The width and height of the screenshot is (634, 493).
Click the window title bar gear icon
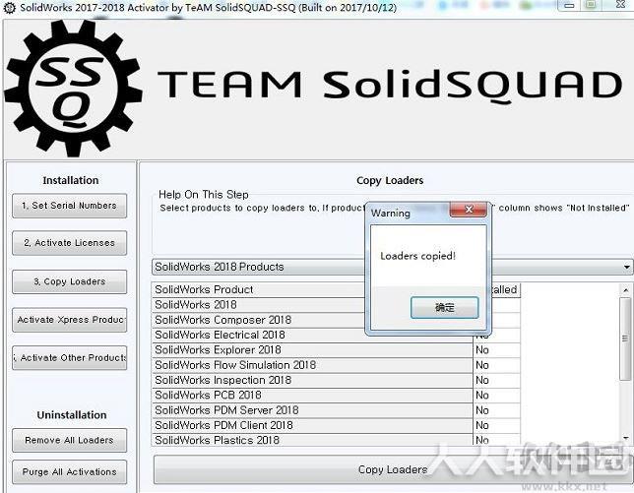pos(9,8)
